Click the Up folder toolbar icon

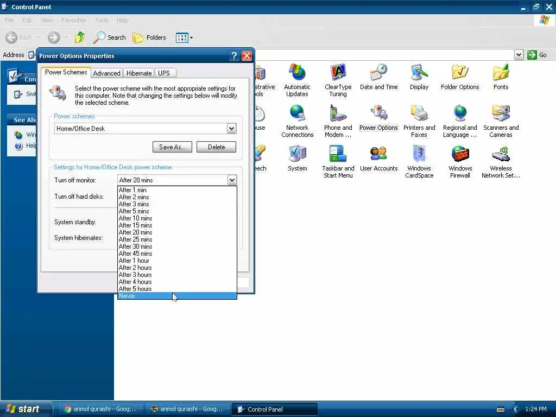pyautogui.click(x=80, y=37)
